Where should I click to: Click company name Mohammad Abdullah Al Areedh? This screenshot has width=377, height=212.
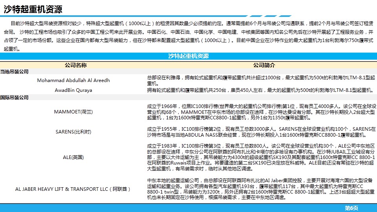(73, 80)
